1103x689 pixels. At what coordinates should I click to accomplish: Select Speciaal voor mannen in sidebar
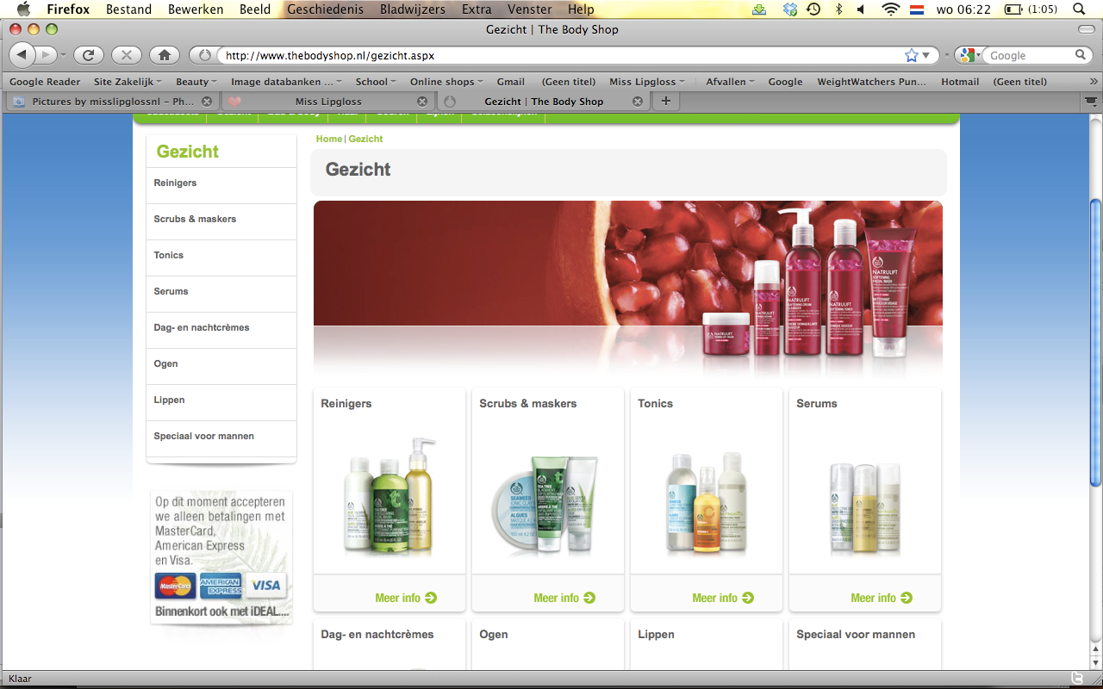pos(203,437)
